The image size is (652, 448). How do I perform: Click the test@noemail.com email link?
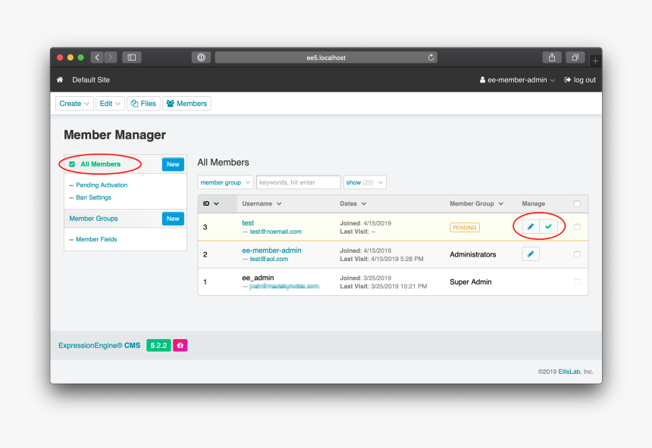(276, 232)
